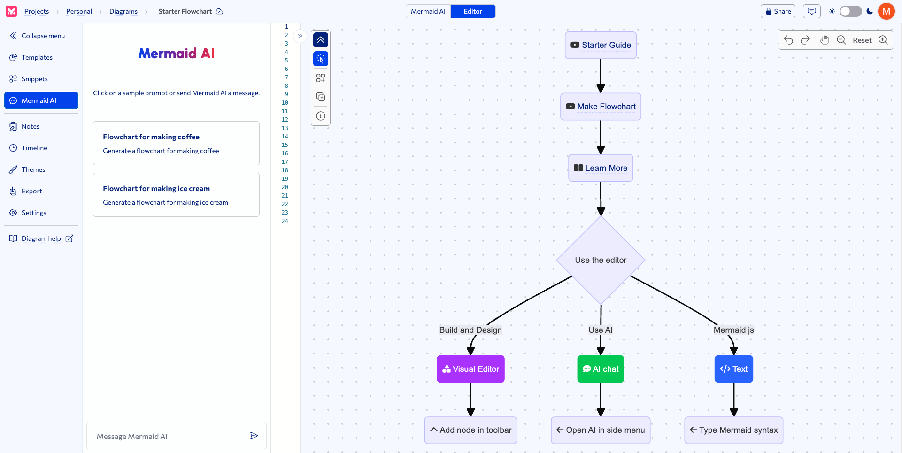Zoom out the diagram
Image resolution: width=902 pixels, height=453 pixels.
(841, 40)
